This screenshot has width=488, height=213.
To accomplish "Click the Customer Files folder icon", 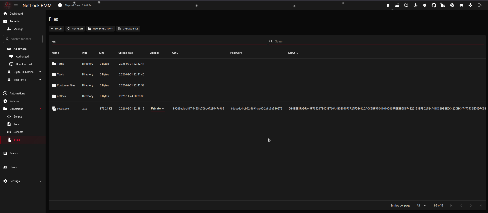I will 54,86.
